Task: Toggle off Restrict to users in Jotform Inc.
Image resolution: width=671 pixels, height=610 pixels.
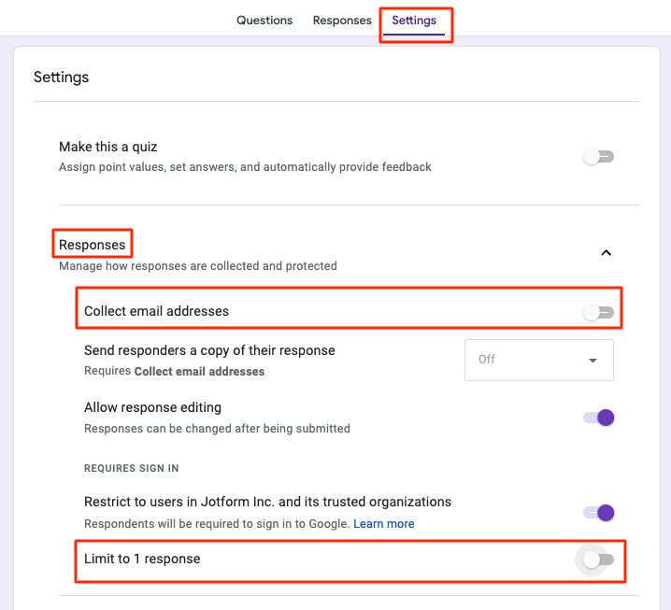Action: (598, 512)
